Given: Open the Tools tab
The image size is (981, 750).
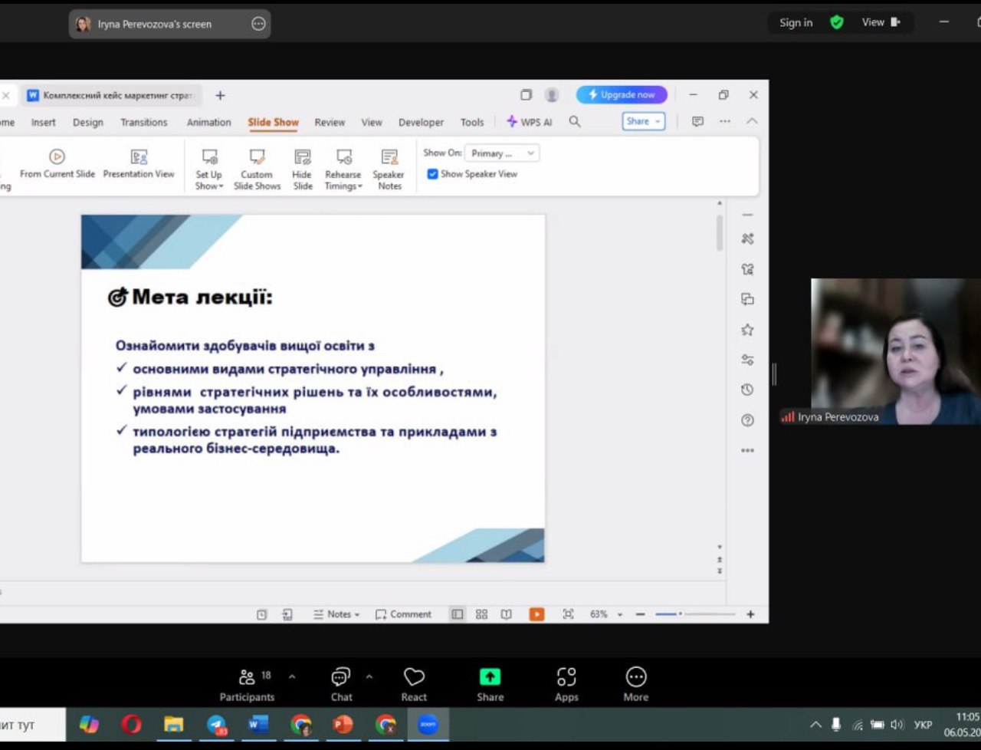Looking at the screenshot, I should [x=472, y=123].
